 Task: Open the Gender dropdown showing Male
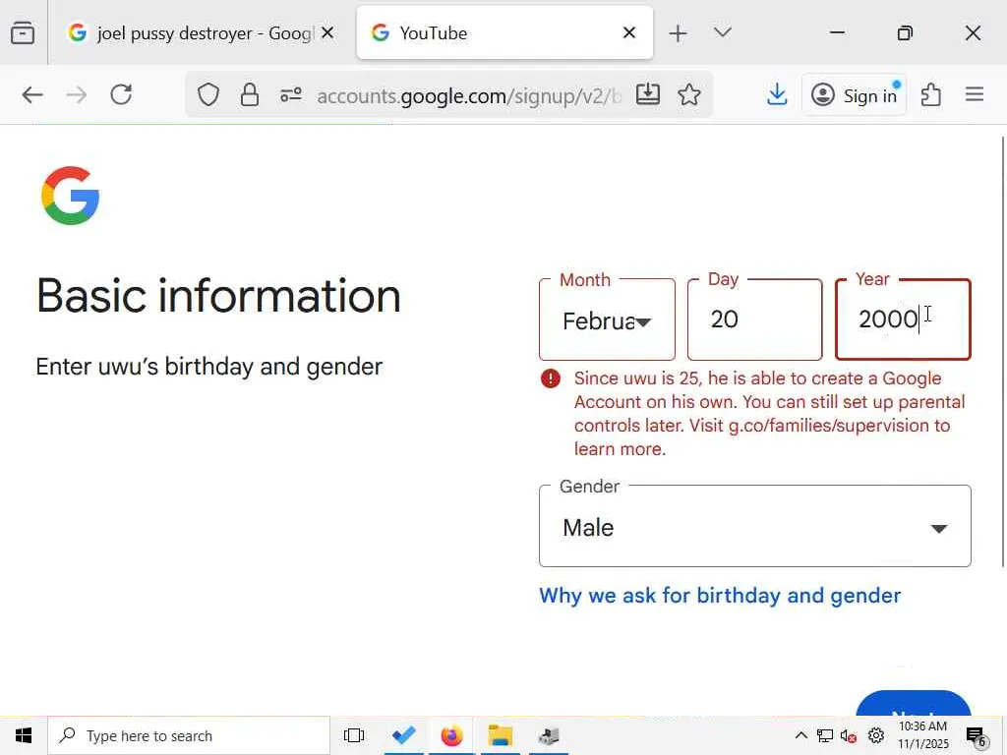tap(754, 526)
